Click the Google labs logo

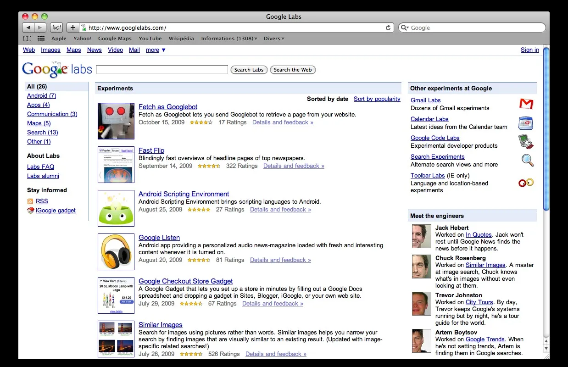click(57, 69)
